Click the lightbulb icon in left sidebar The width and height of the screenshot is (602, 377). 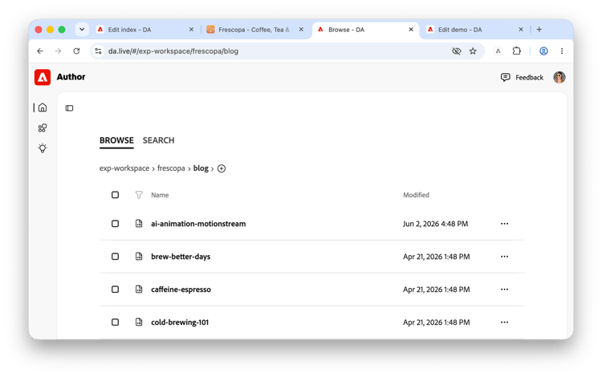tap(43, 148)
